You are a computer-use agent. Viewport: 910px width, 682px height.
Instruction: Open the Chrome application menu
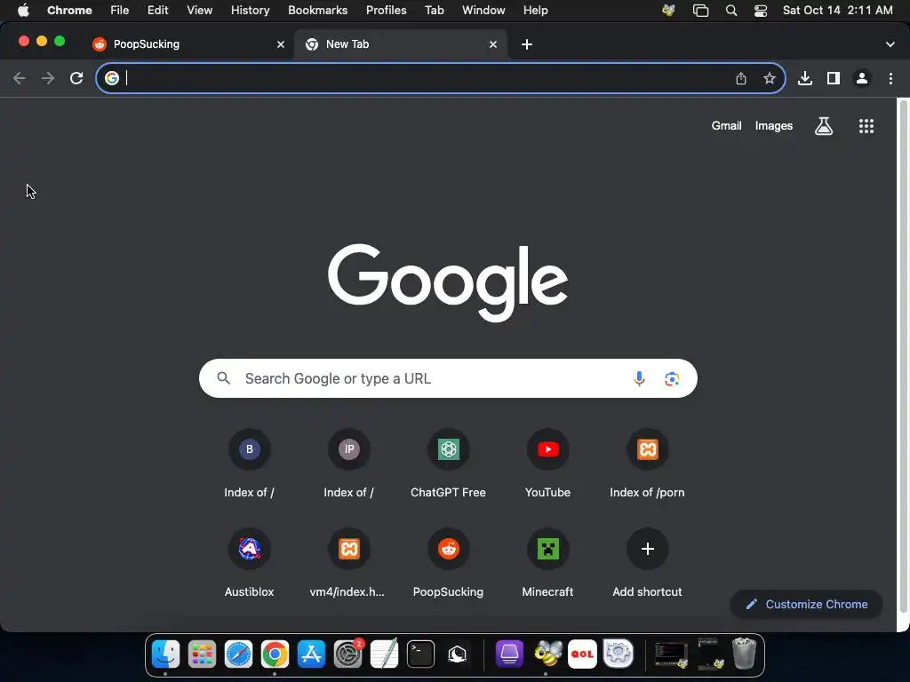tap(69, 11)
